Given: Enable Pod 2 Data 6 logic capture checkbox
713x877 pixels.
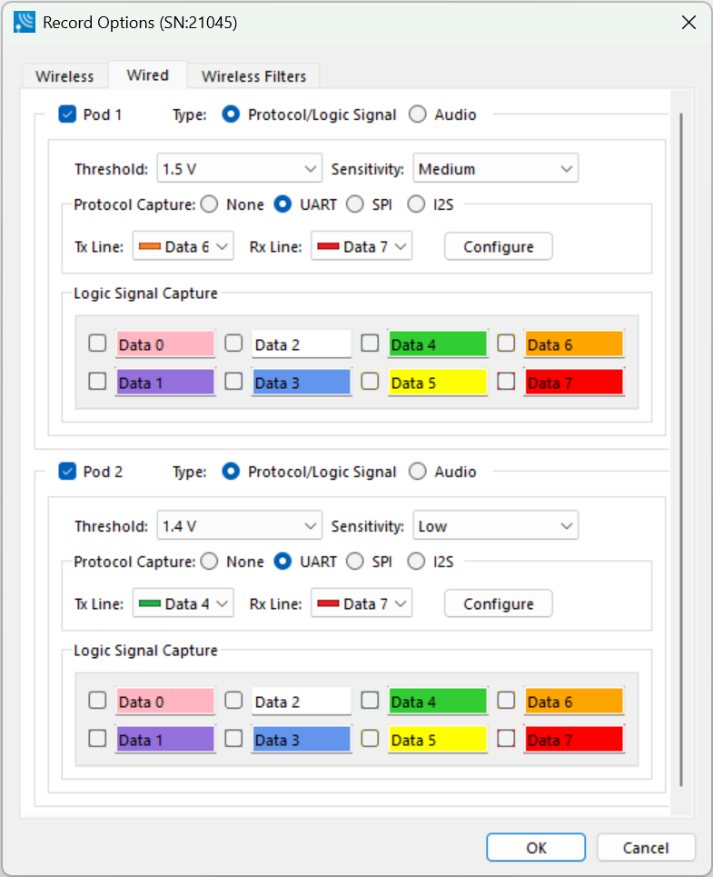Looking at the screenshot, I should coord(506,700).
